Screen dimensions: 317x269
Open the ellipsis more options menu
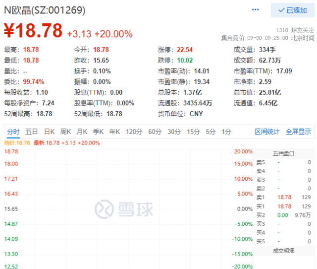(255, 10)
